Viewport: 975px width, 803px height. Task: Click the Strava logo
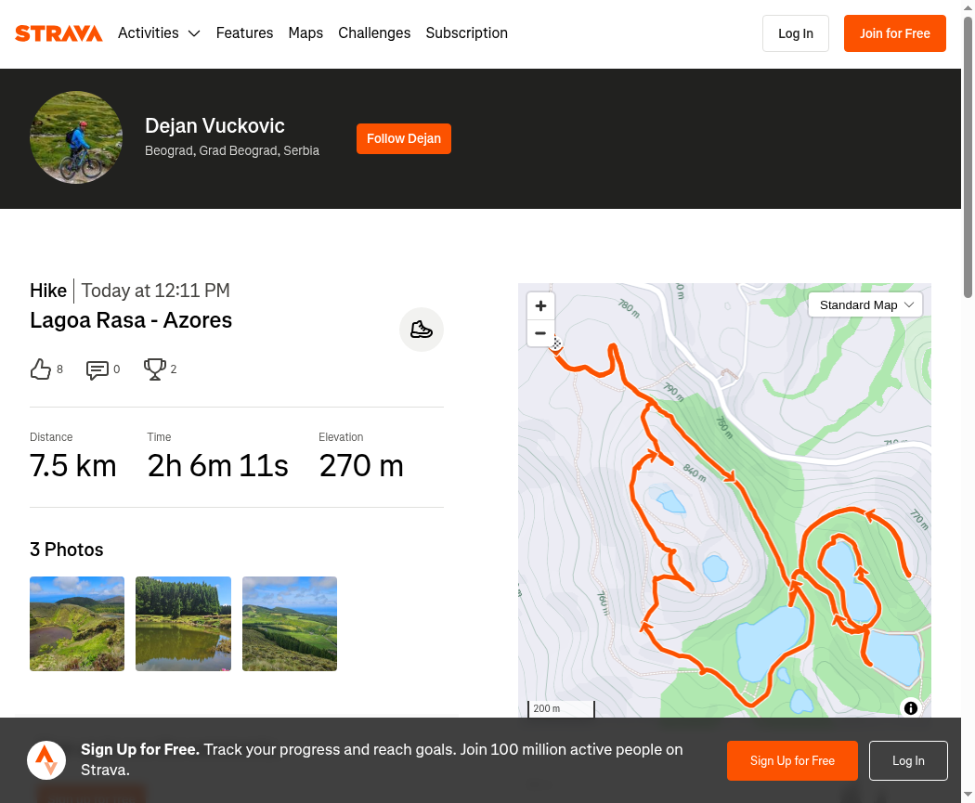click(x=58, y=33)
